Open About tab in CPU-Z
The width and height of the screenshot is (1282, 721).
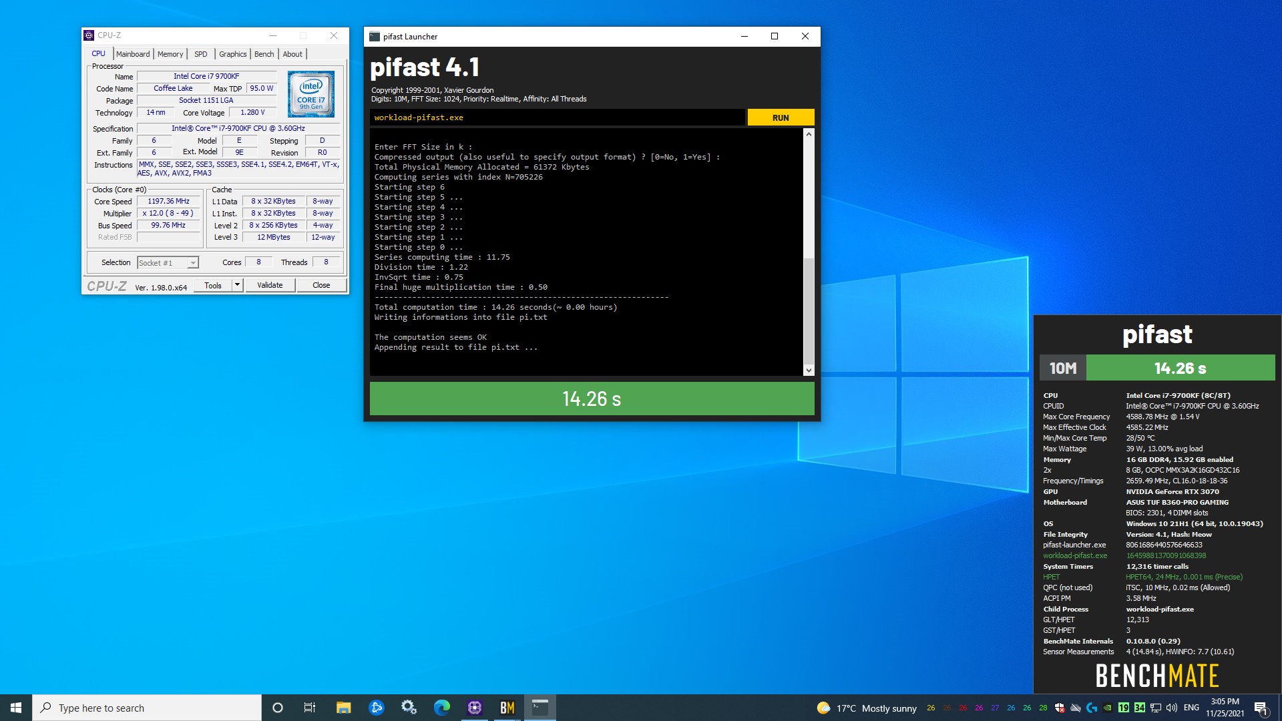(x=292, y=54)
